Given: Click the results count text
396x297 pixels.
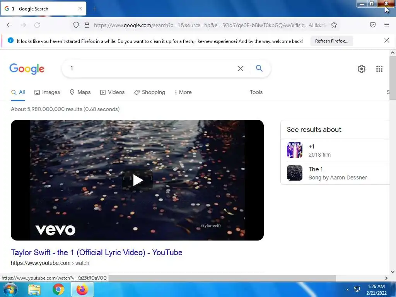Looking at the screenshot, I should point(65,109).
